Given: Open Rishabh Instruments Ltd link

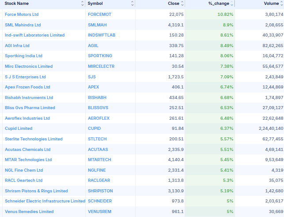Looking at the screenshot, I should pos(29,98).
